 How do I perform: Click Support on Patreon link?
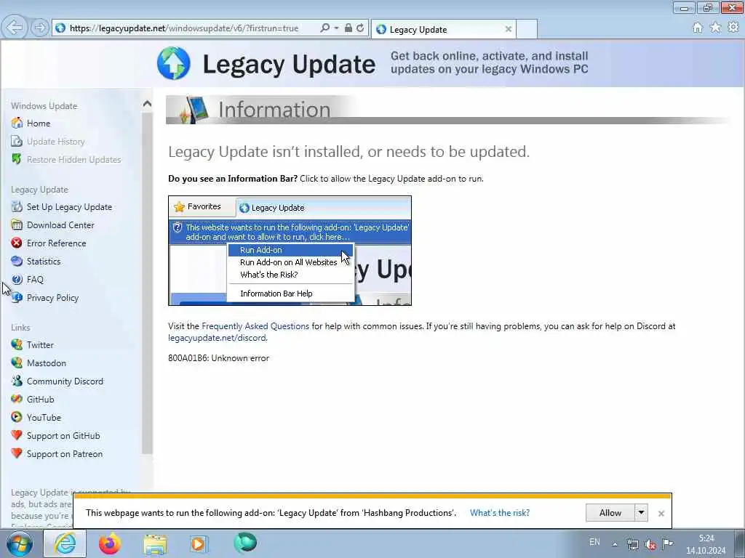pyautogui.click(x=65, y=453)
